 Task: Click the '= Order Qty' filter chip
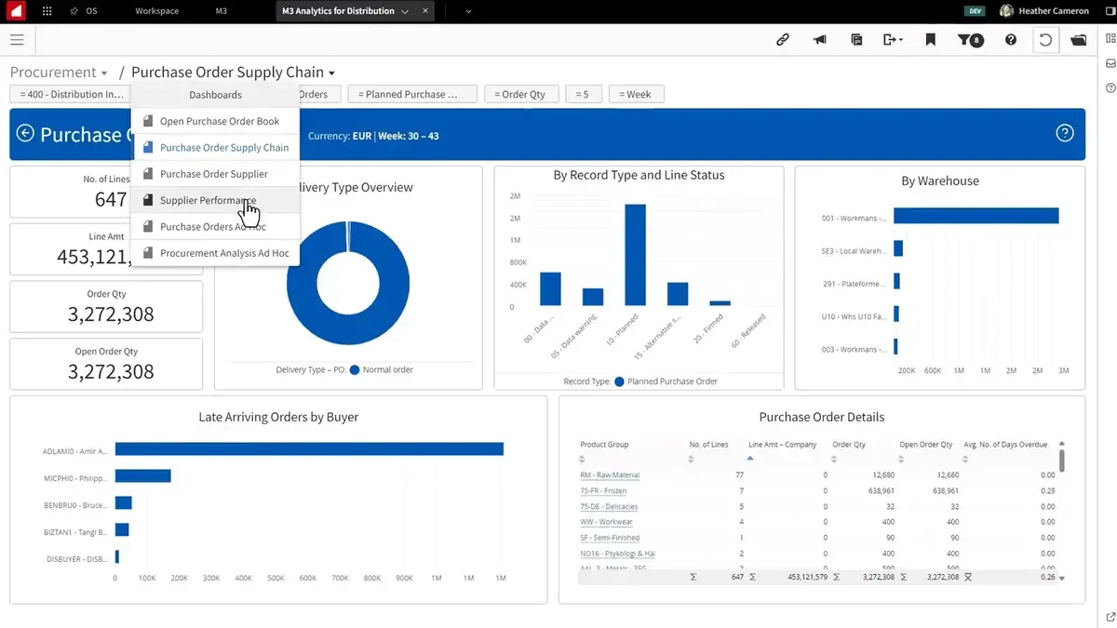pos(521,94)
